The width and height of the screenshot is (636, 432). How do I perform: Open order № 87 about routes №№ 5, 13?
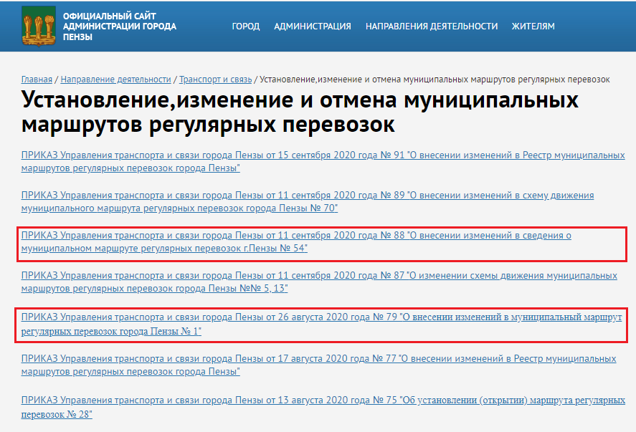tap(319, 282)
